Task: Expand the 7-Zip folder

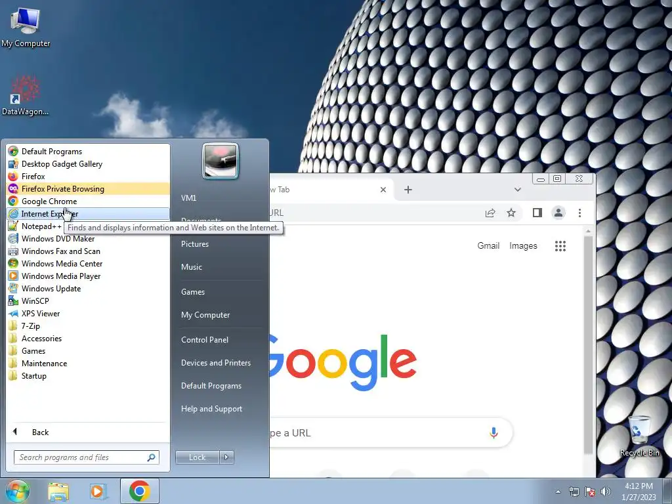Action: (x=88, y=325)
